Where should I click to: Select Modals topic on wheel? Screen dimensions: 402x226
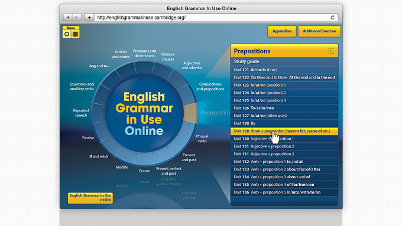(x=122, y=167)
